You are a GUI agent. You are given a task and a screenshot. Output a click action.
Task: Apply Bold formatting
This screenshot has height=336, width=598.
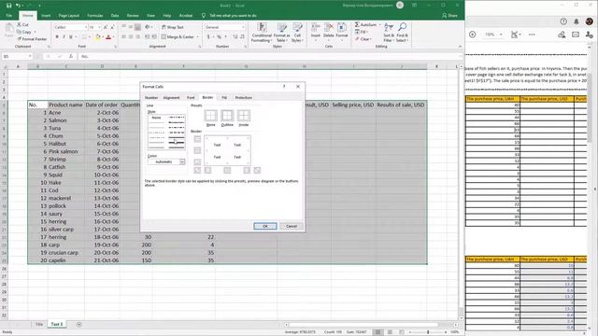pyautogui.click(x=57, y=37)
